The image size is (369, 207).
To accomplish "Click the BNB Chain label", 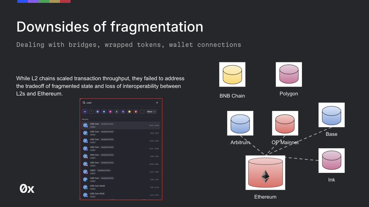I will click(x=232, y=96).
